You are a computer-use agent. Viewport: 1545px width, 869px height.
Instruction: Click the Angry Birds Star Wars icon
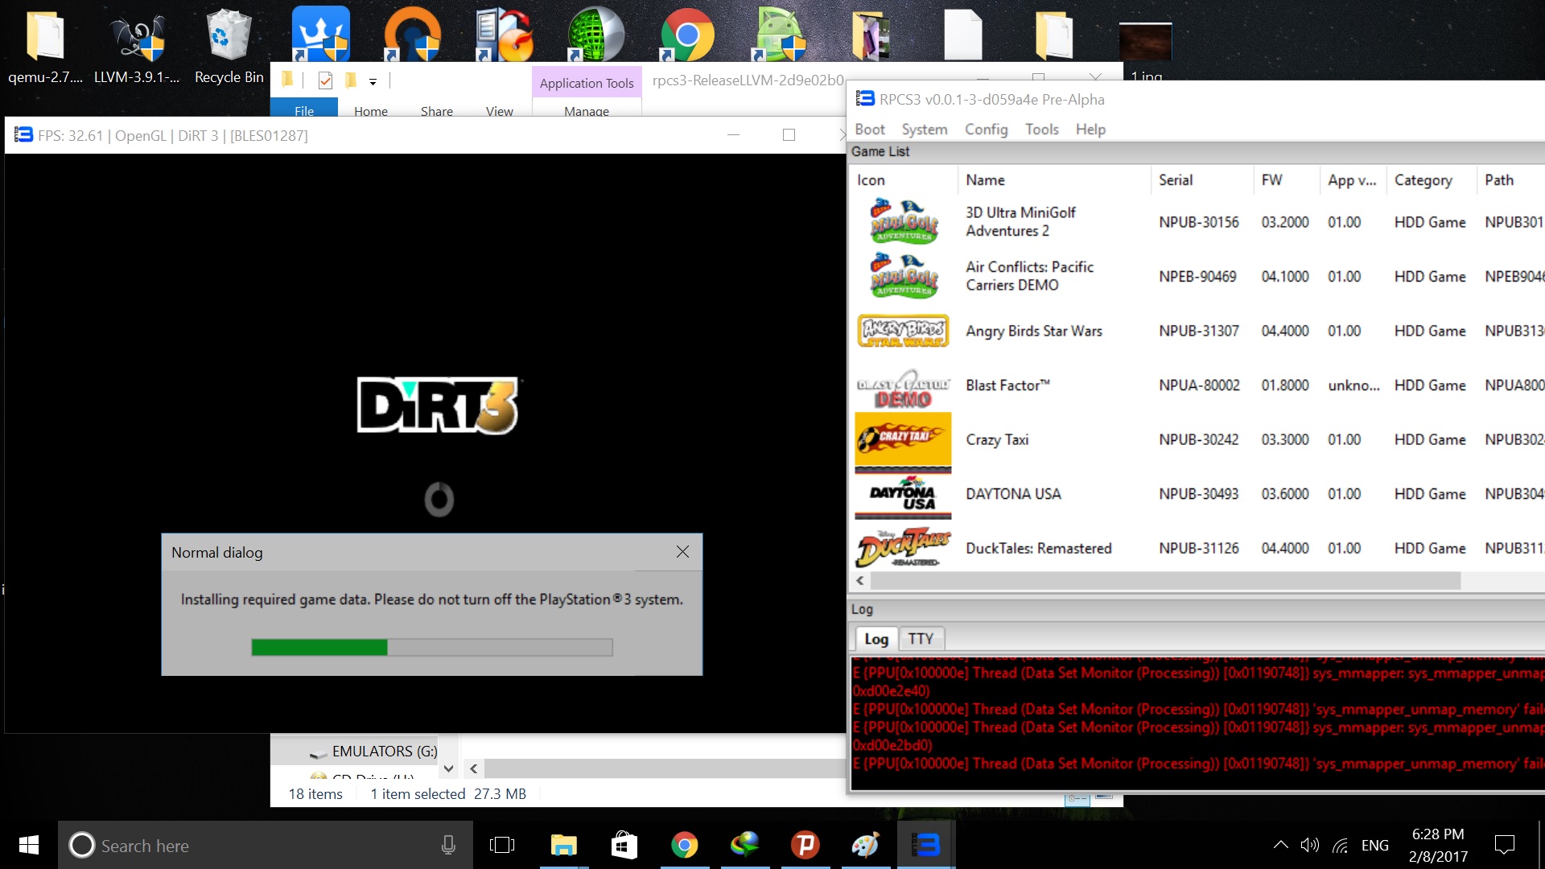click(903, 331)
